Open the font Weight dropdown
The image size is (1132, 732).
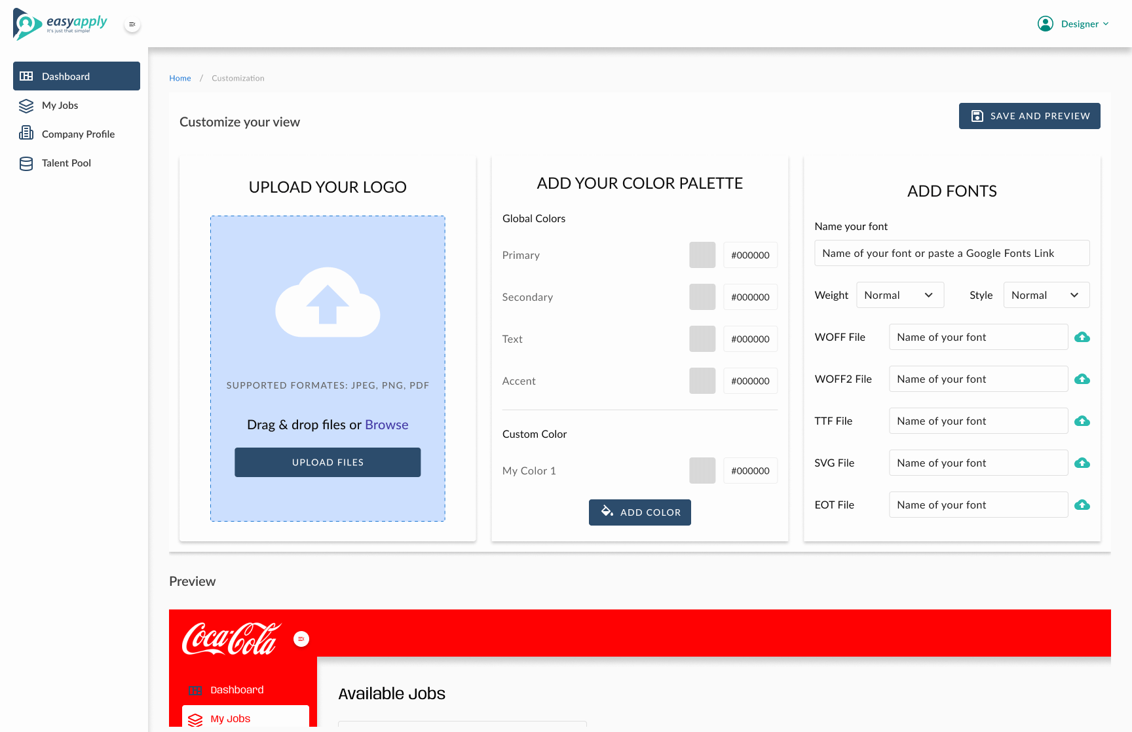(x=900, y=295)
